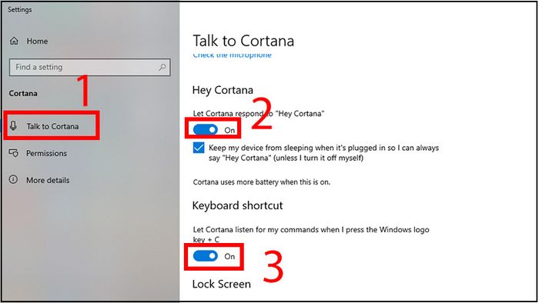The height and width of the screenshot is (303, 539).
Task: Click the On label beside Hey Cortana switch
Action: (x=229, y=130)
